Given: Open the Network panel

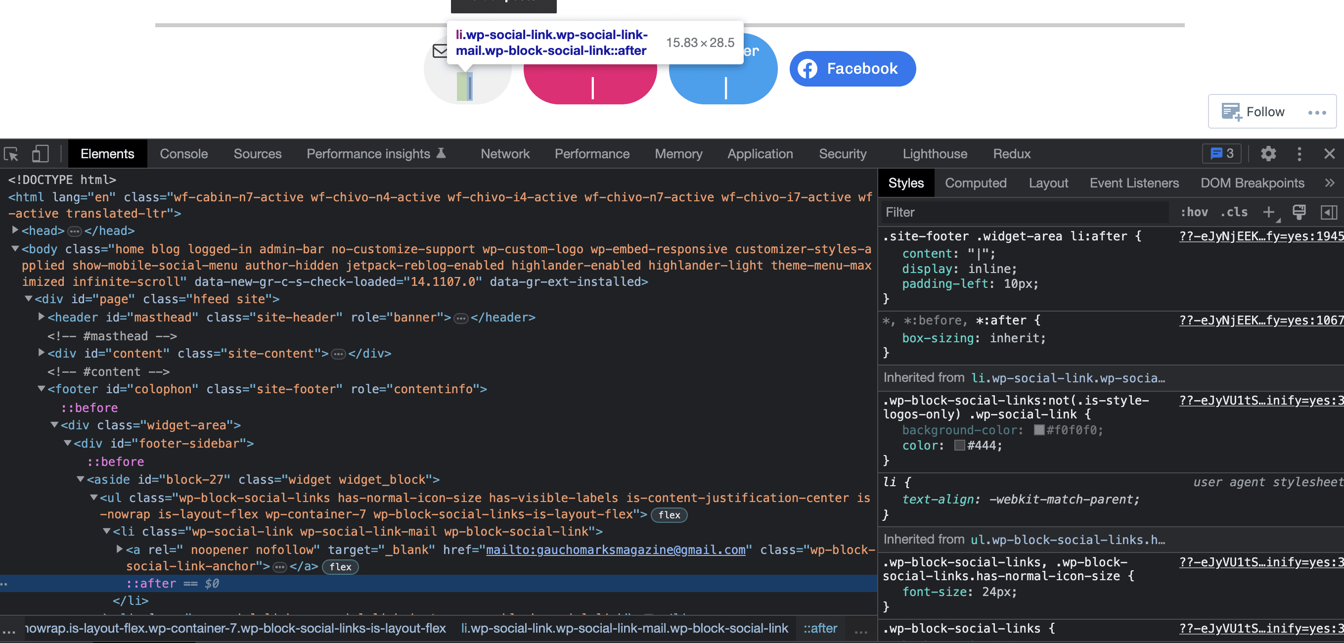Looking at the screenshot, I should [504, 153].
